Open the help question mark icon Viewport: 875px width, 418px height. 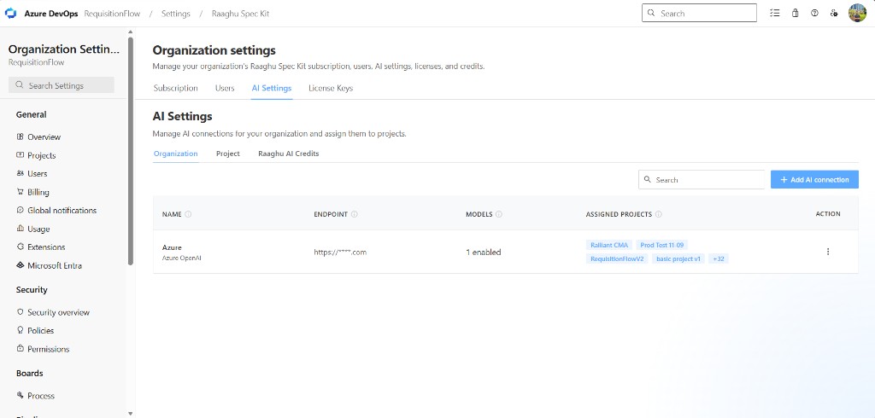pos(814,14)
